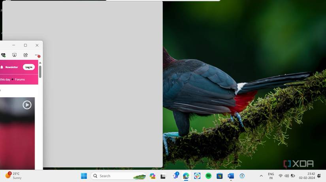Click the Log in button
Viewport: 326px width, 182px height.
29,67
